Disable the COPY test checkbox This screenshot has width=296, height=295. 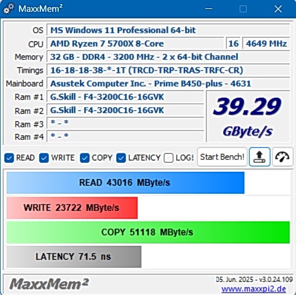(85, 158)
